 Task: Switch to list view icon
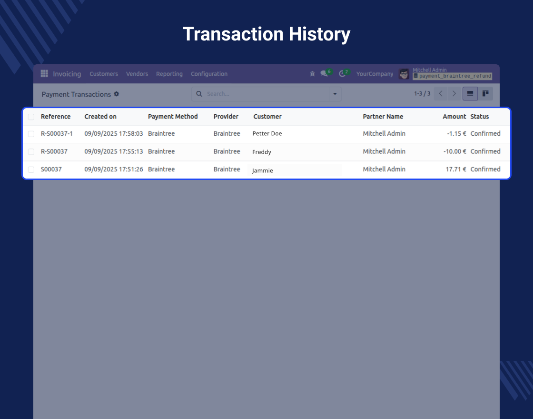click(x=470, y=93)
